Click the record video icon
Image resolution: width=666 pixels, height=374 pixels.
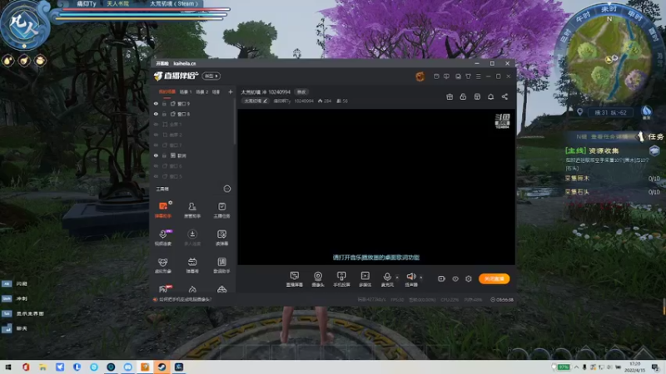click(x=441, y=278)
